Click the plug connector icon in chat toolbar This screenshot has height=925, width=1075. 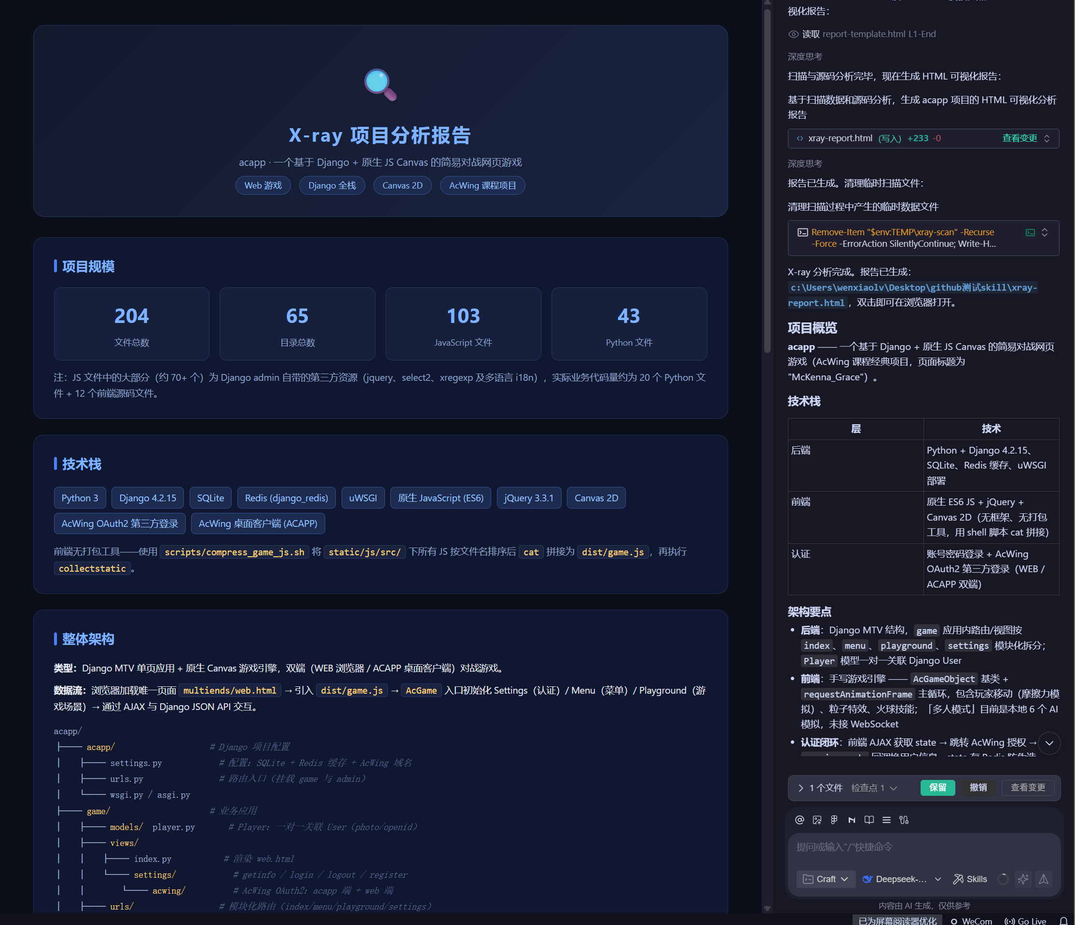click(904, 820)
